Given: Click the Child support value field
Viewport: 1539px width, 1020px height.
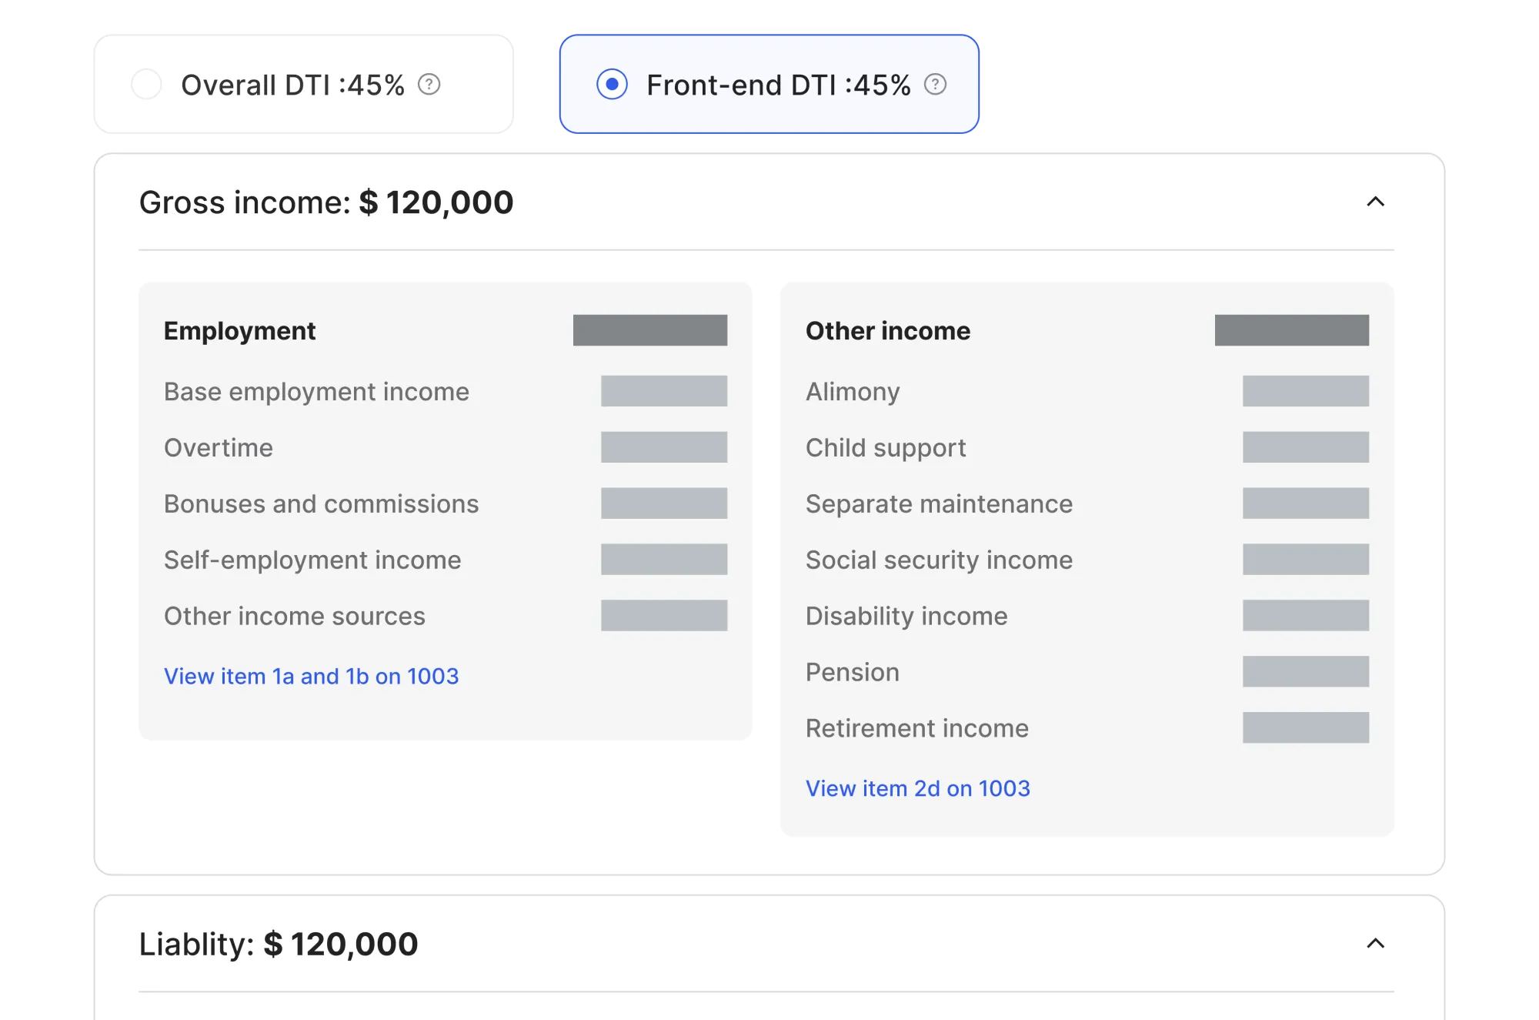Looking at the screenshot, I should tap(1306, 447).
